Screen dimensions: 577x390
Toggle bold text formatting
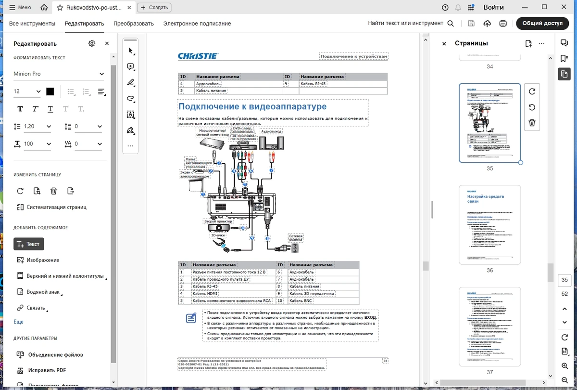[20, 109]
